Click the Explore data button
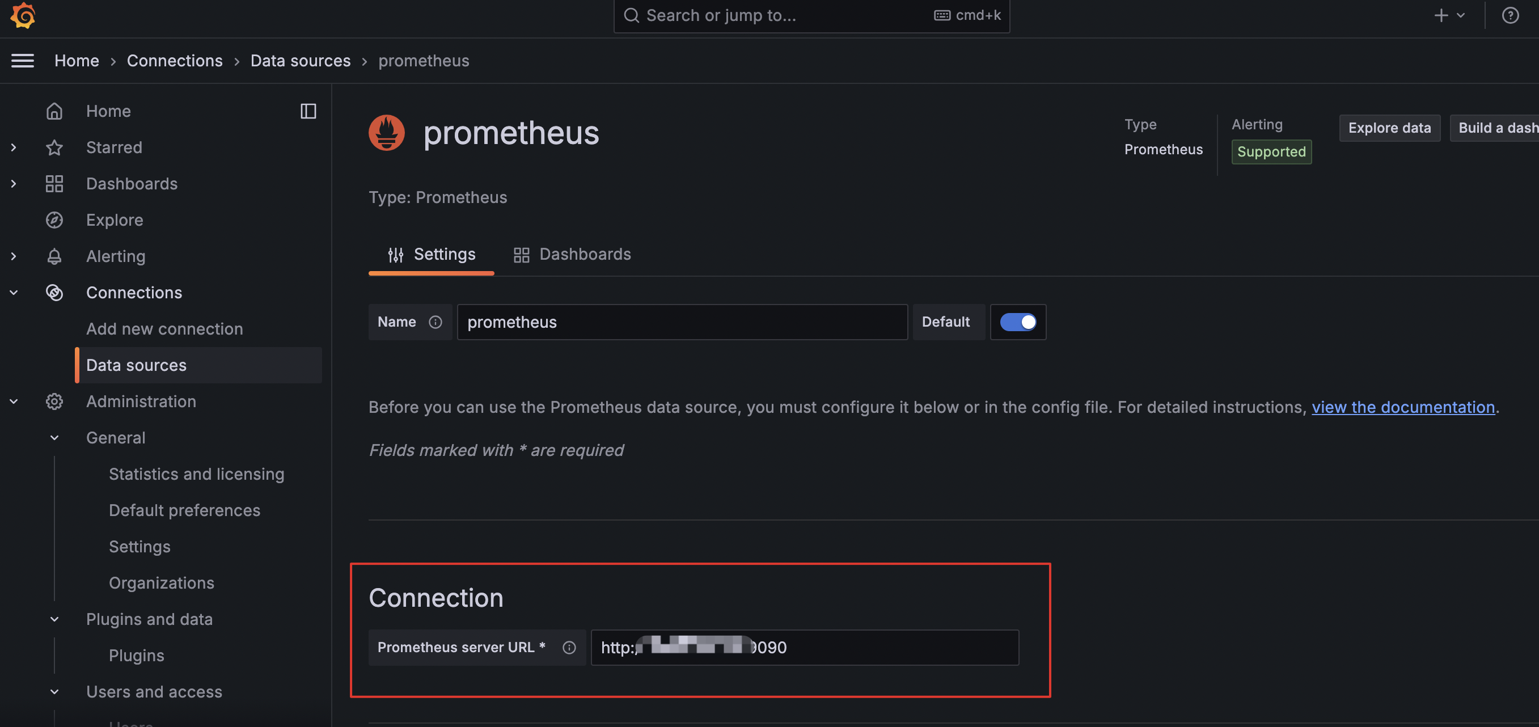This screenshot has height=727, width=1539. point(1389,128)
